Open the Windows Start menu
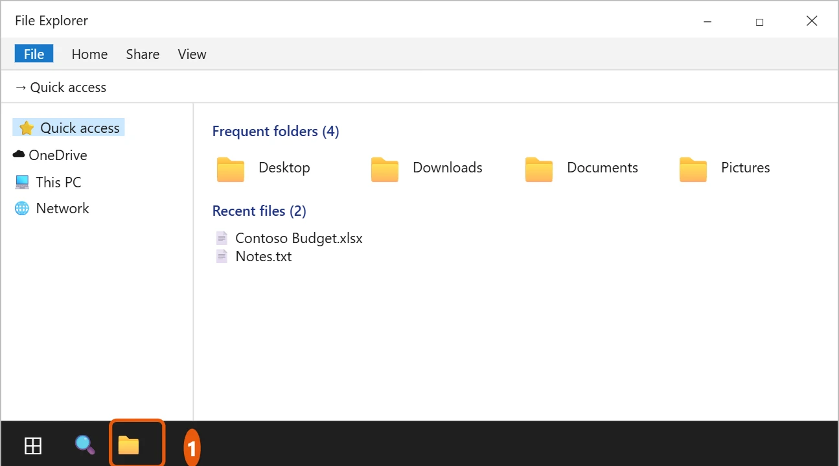This screenshot has width=839, height=466. [x=33, y=446]
